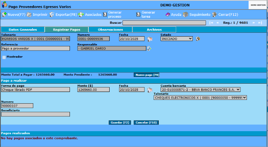Click the application logo icon

pyautogui.click(x=4, y=5)
